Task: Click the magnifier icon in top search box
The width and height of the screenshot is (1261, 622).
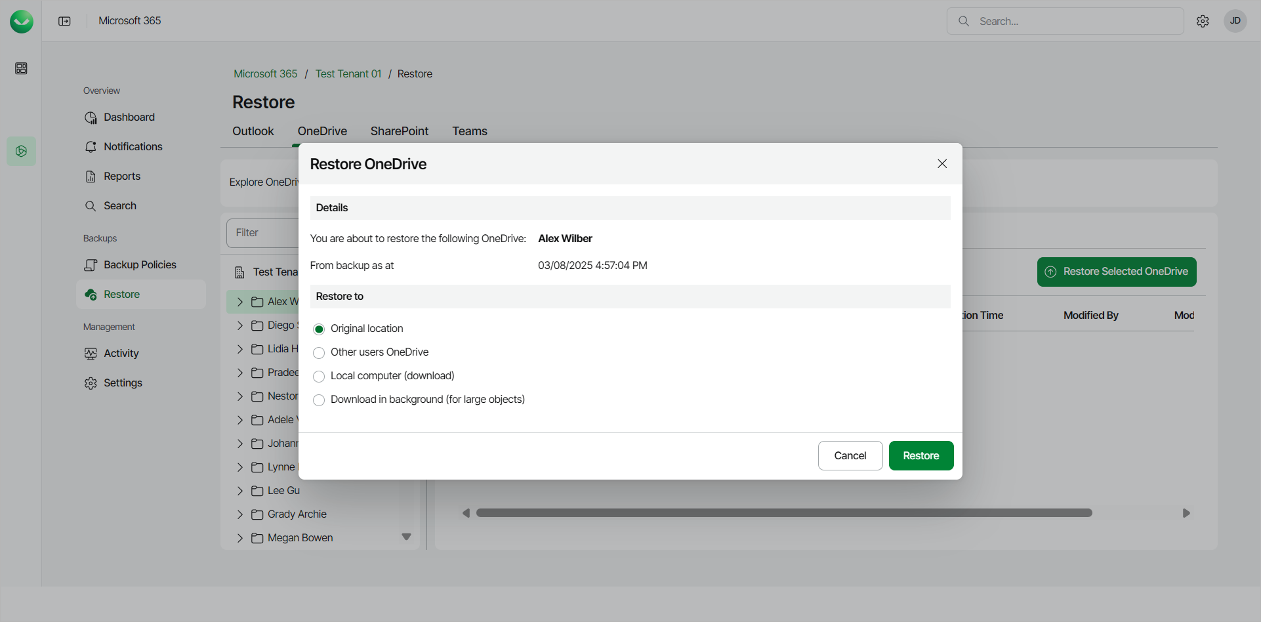Action: tap(964, 21)
